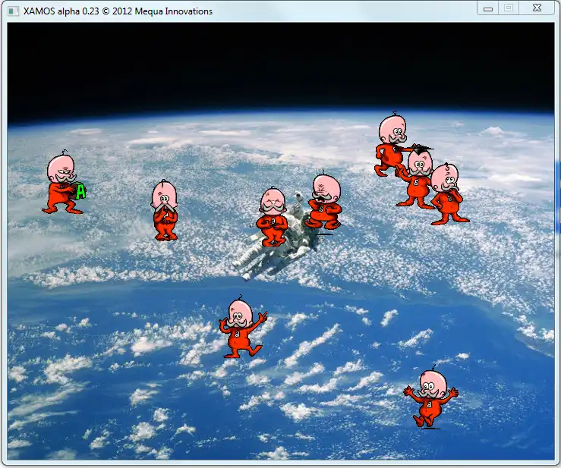Close the XAMOS alpha window
561x468 pixels.
(537, 8)
